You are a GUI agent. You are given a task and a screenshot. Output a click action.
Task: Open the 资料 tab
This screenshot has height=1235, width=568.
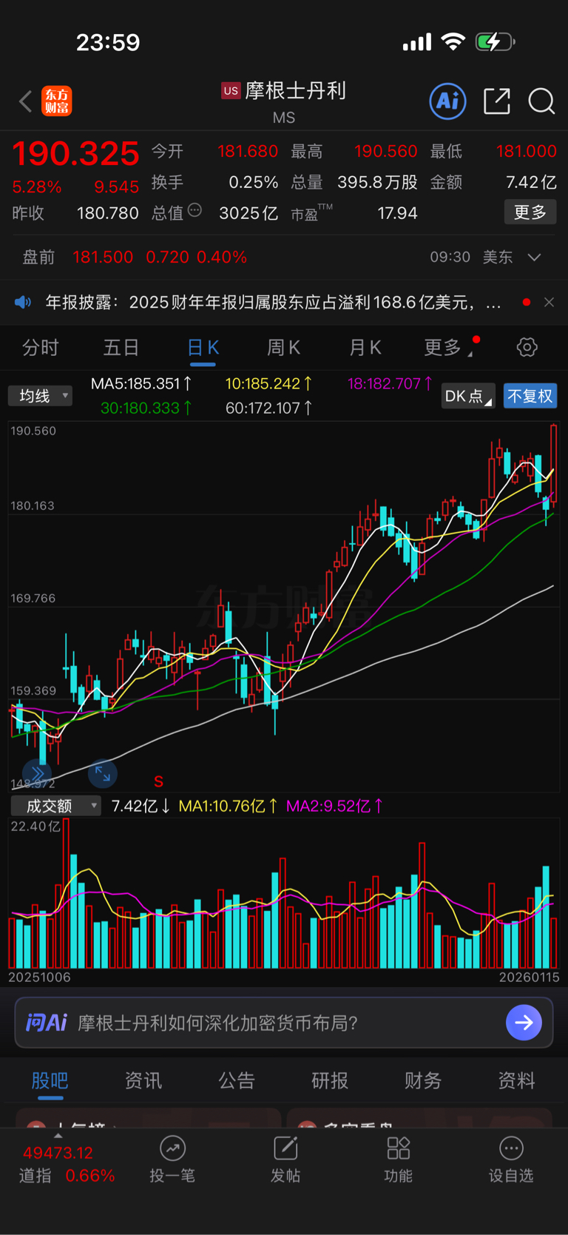click(516, 1080)
